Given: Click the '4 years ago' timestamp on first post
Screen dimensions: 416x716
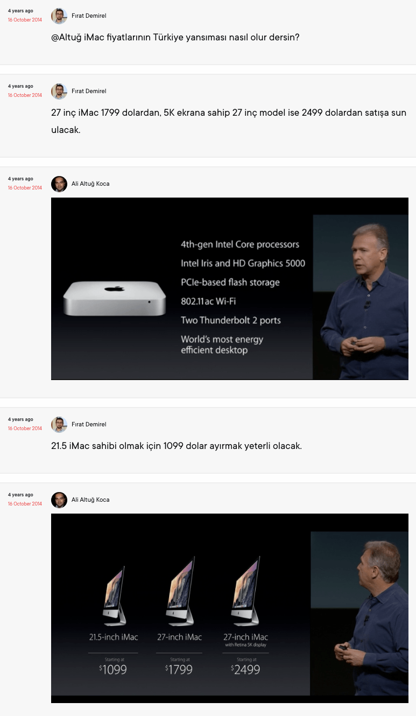Looking at the screenshot, I should point(20,11).
